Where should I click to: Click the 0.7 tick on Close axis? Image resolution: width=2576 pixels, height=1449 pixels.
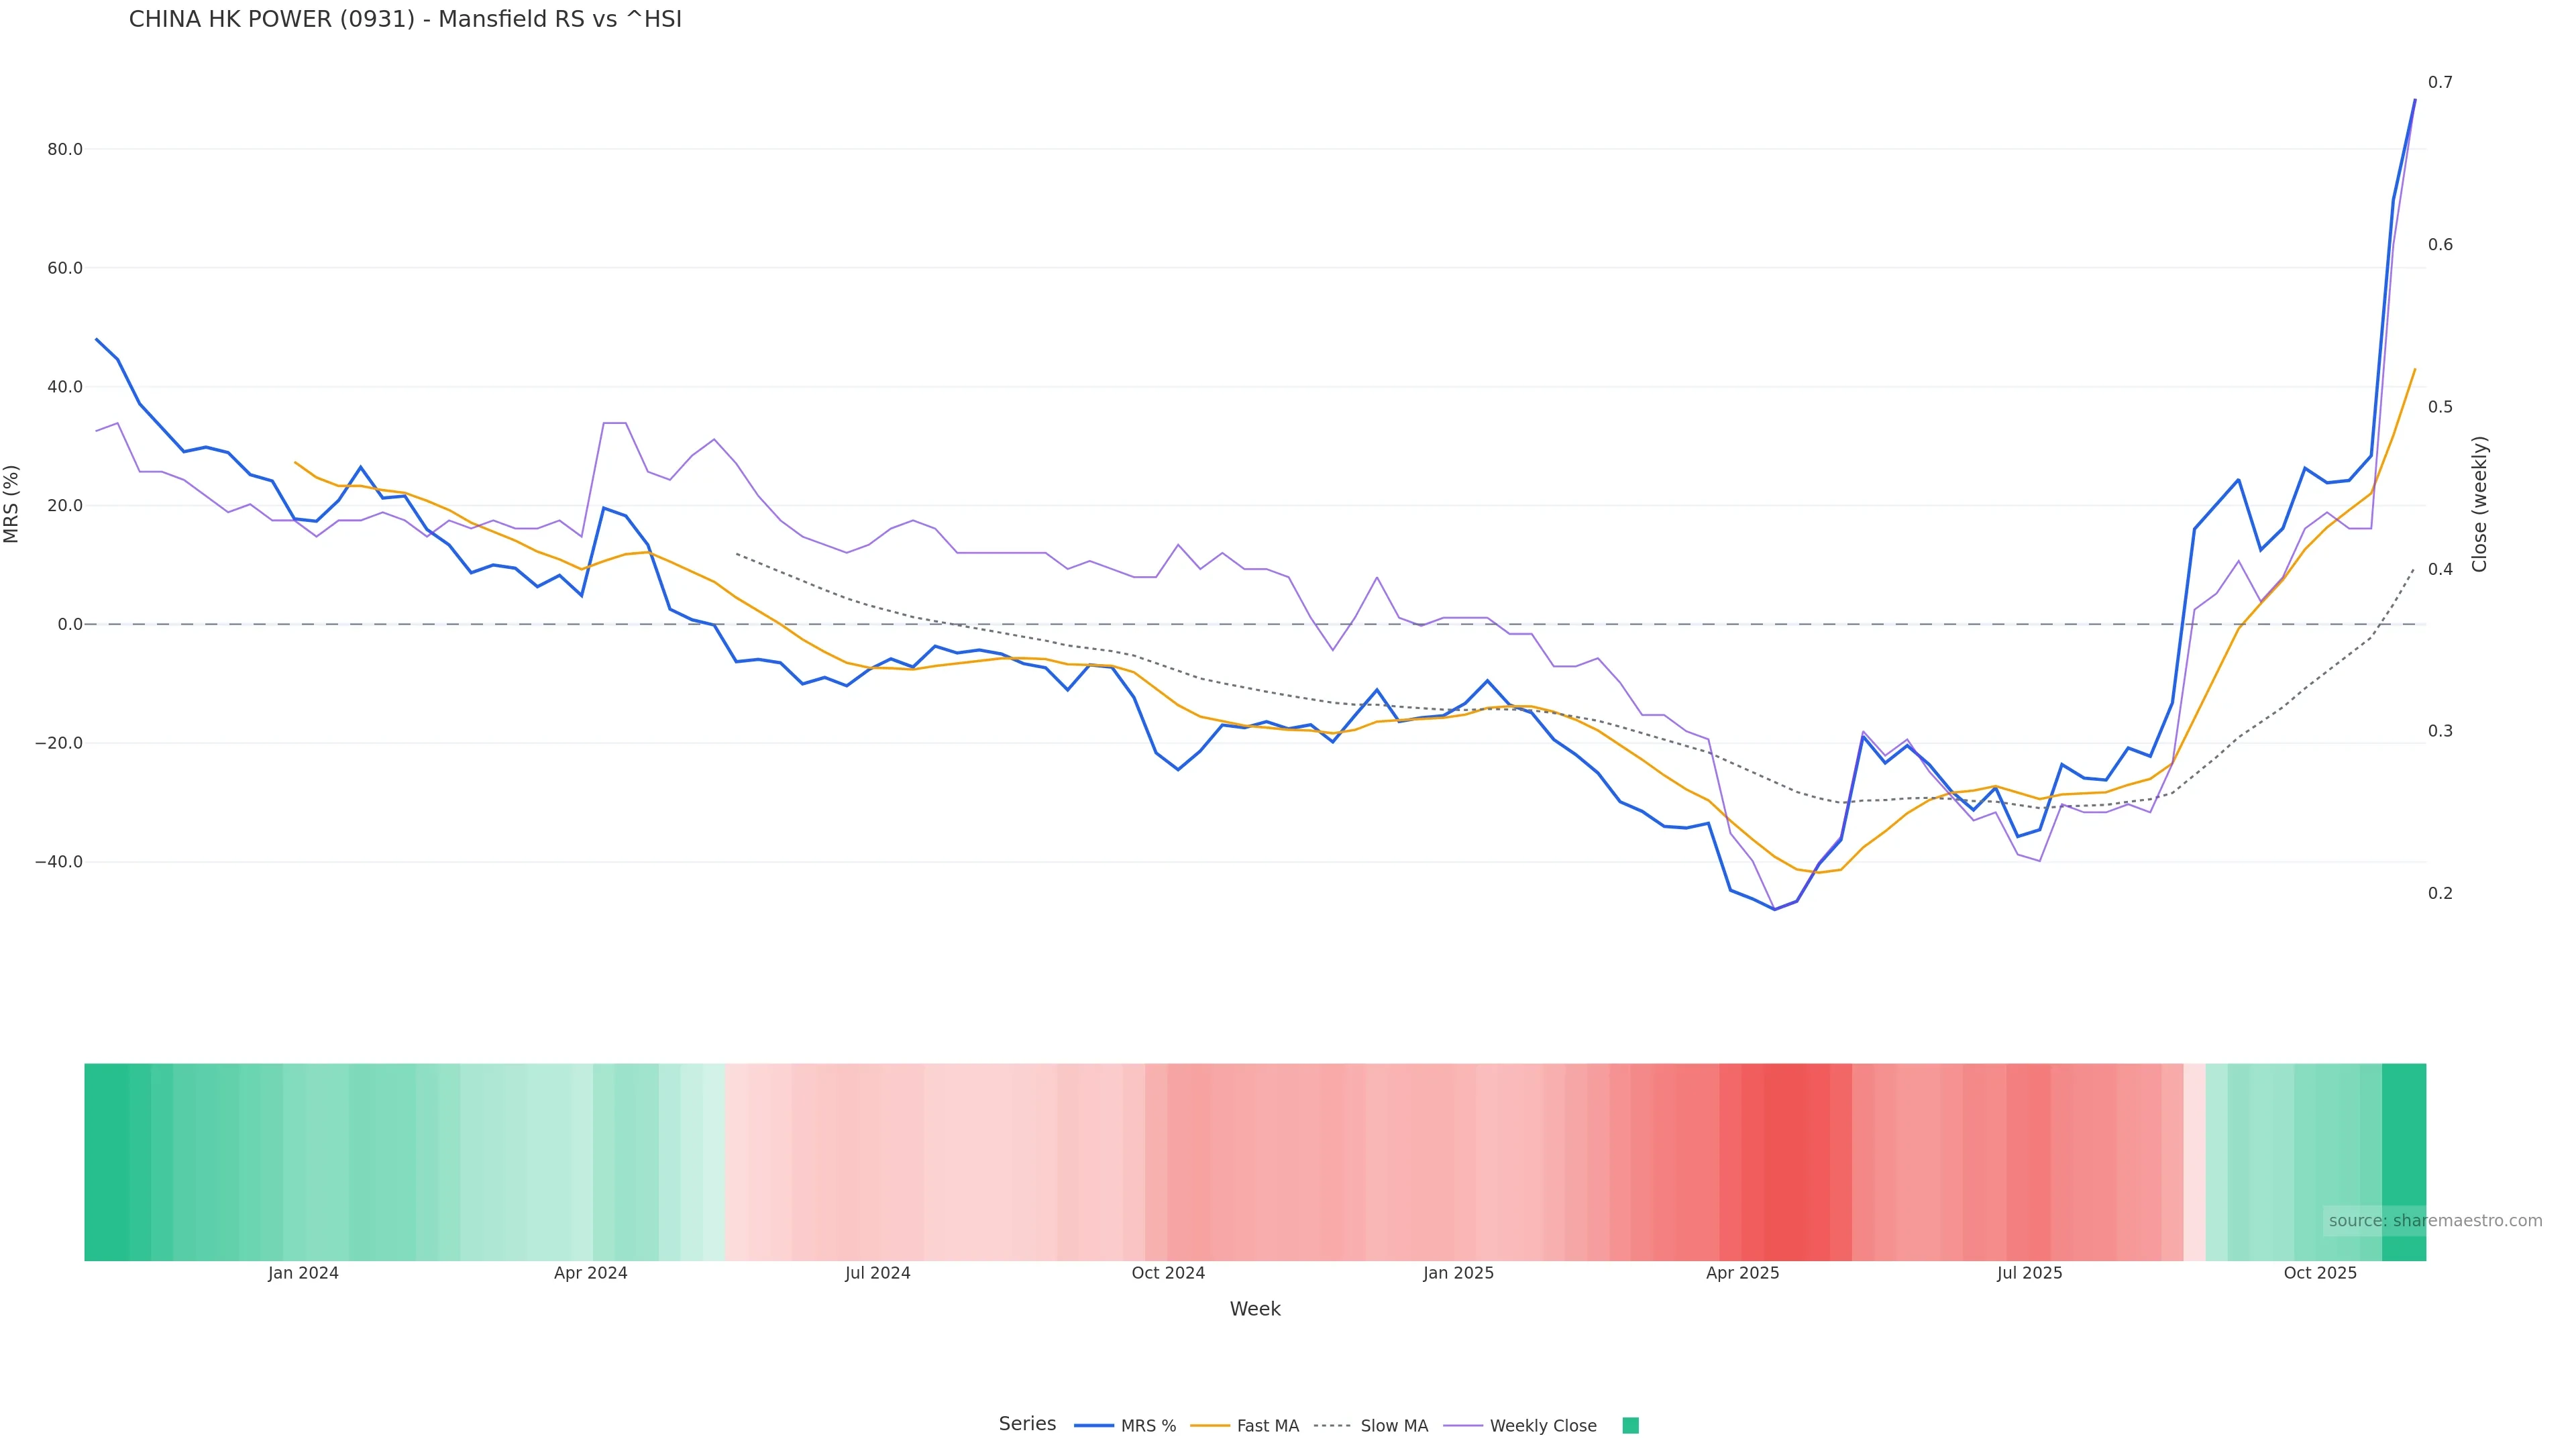[x=2440, y=82]
